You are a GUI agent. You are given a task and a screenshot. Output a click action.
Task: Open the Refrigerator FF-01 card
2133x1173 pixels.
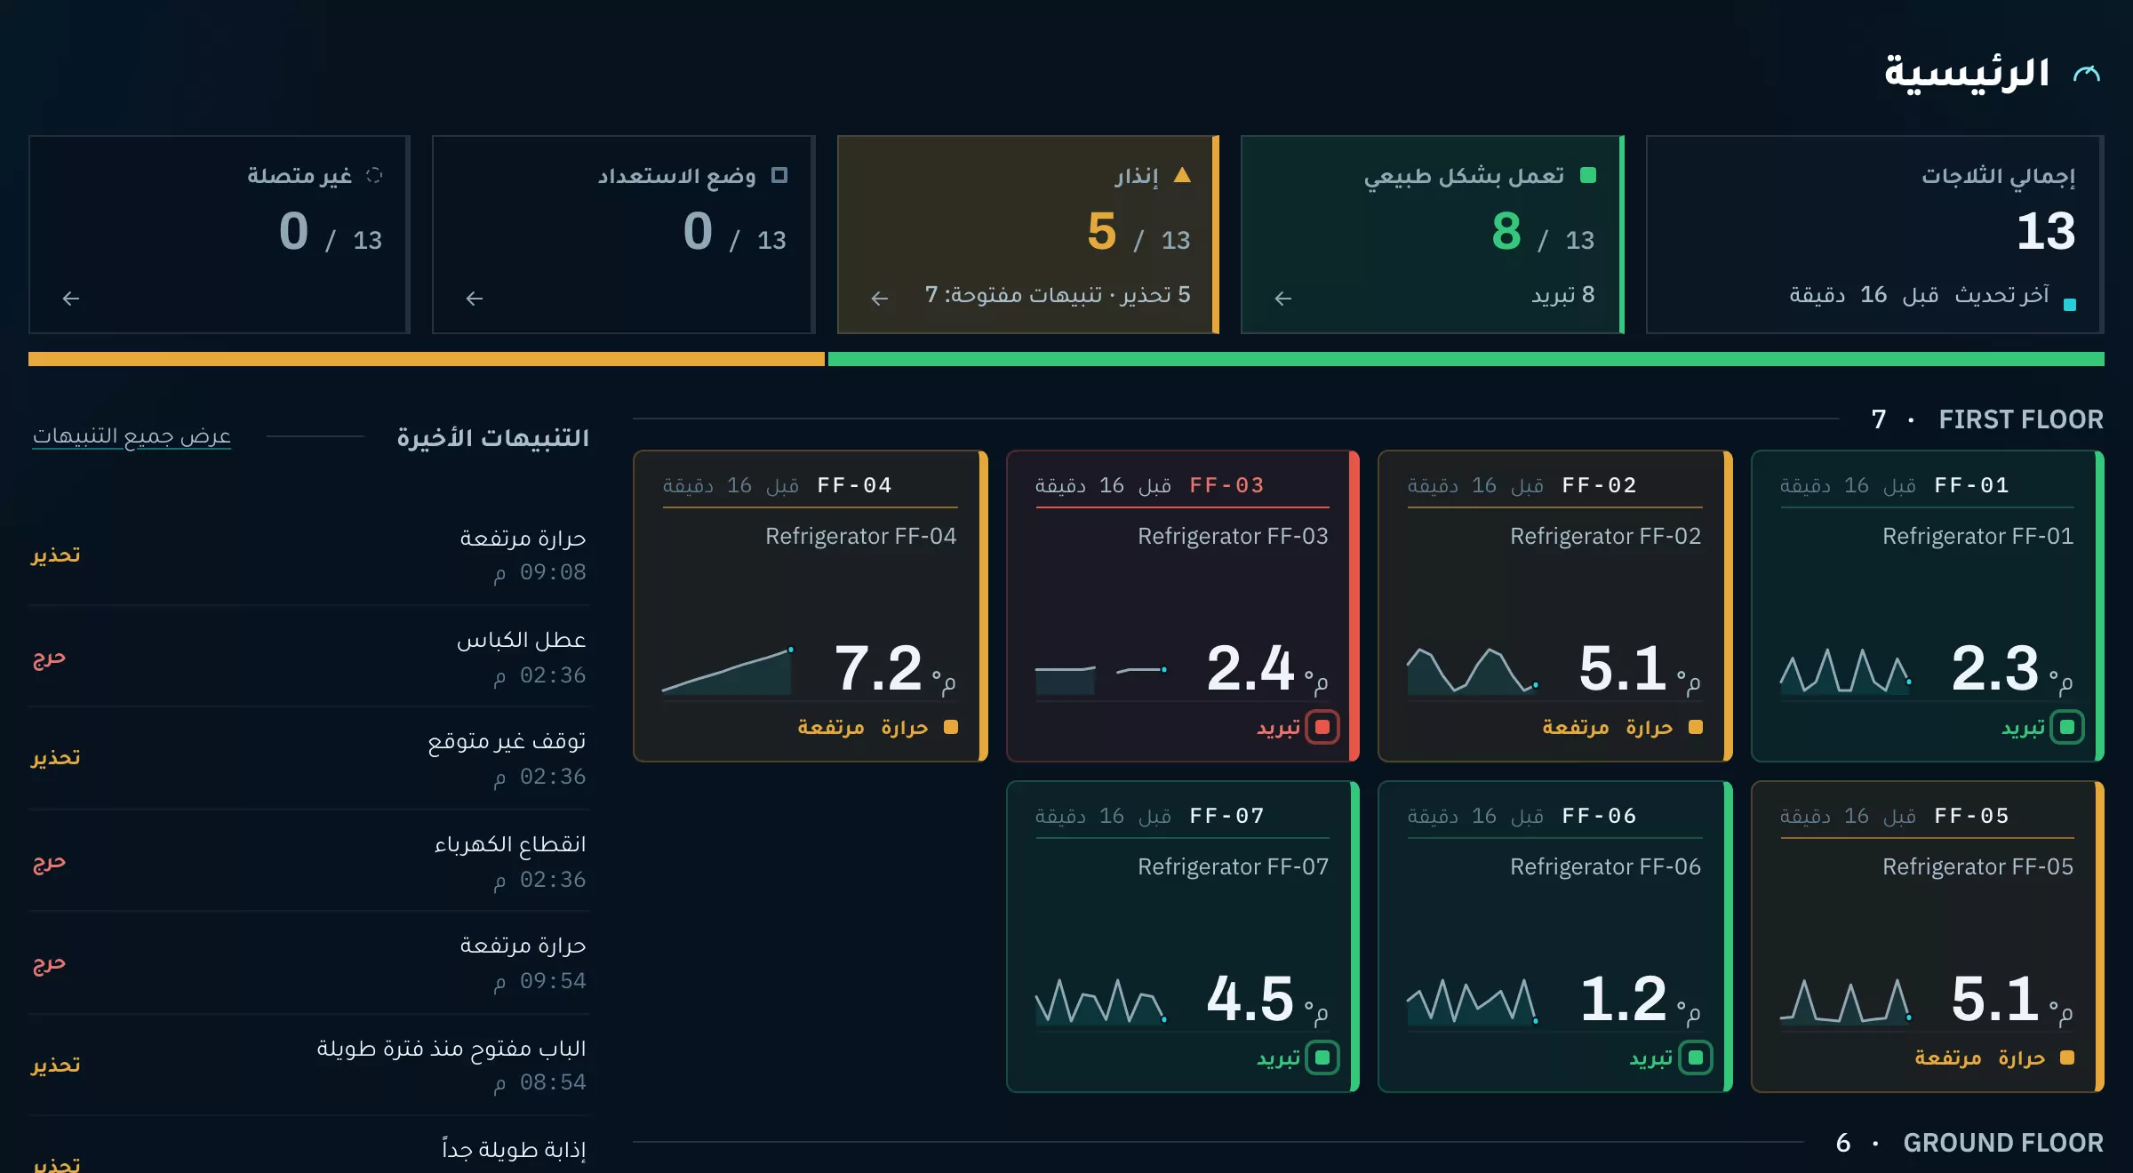tap(1927, 606)
